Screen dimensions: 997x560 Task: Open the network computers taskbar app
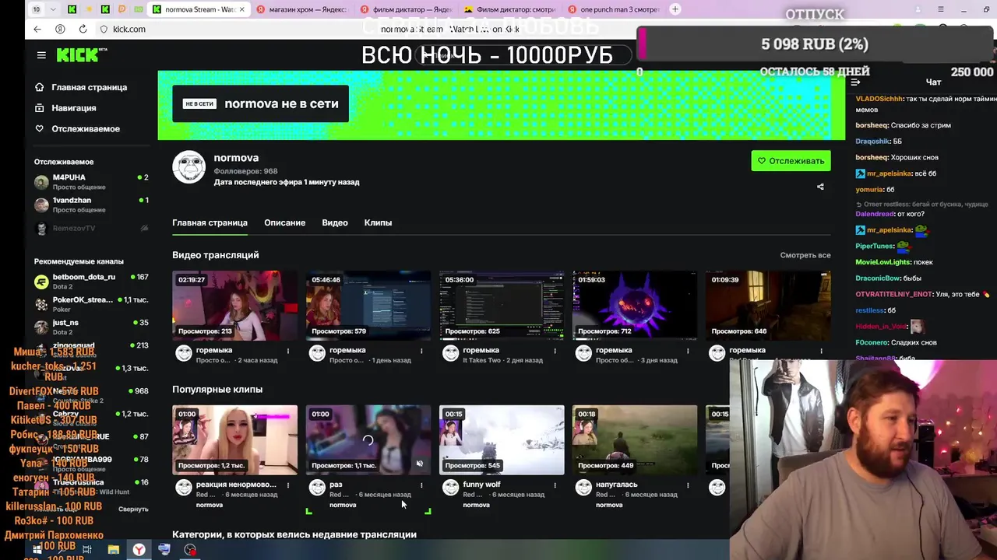point(164,550)
